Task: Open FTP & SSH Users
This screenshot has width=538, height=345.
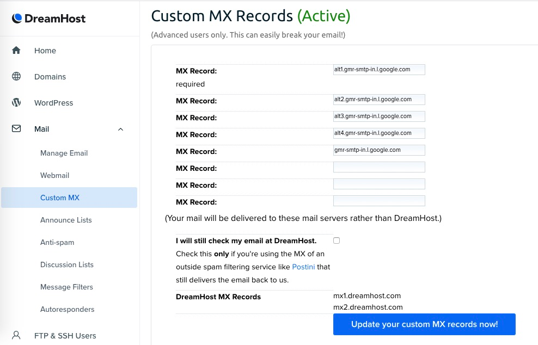Action: coord(65,335)
